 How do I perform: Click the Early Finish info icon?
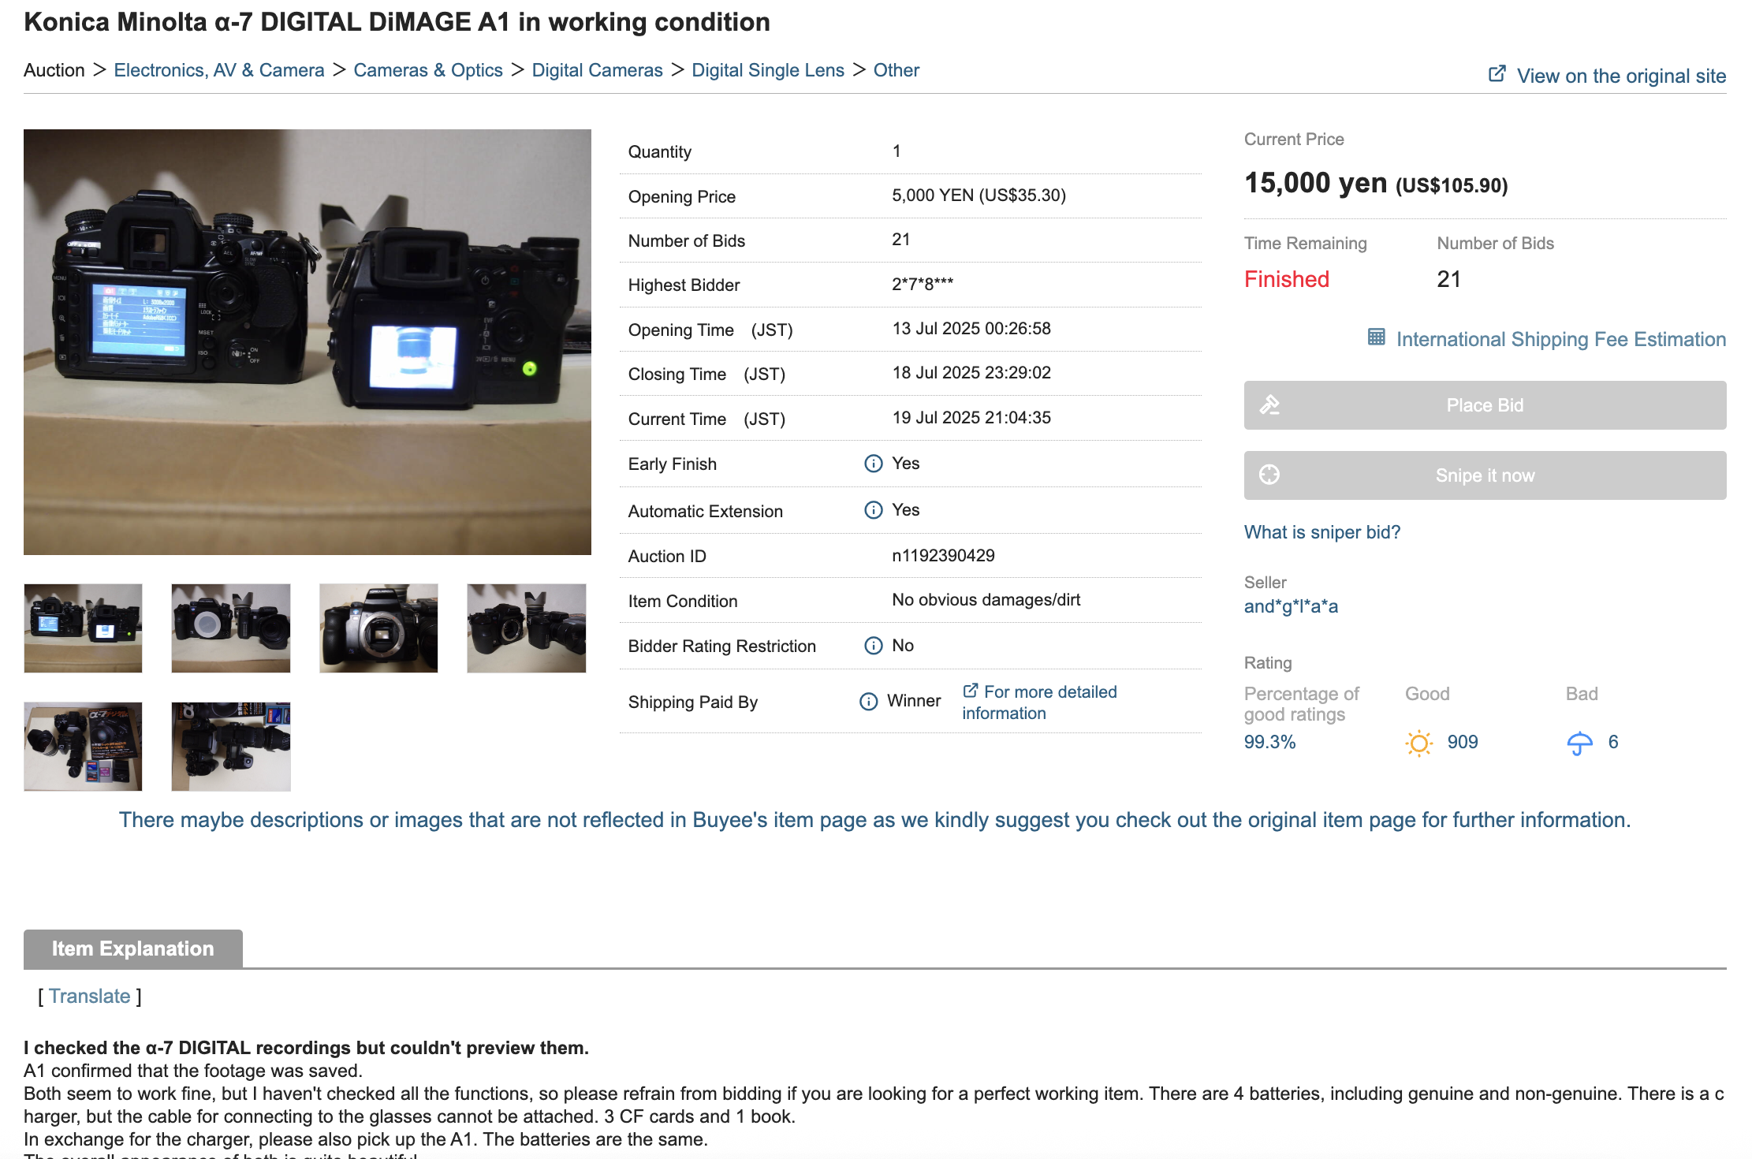click(873, 464)
